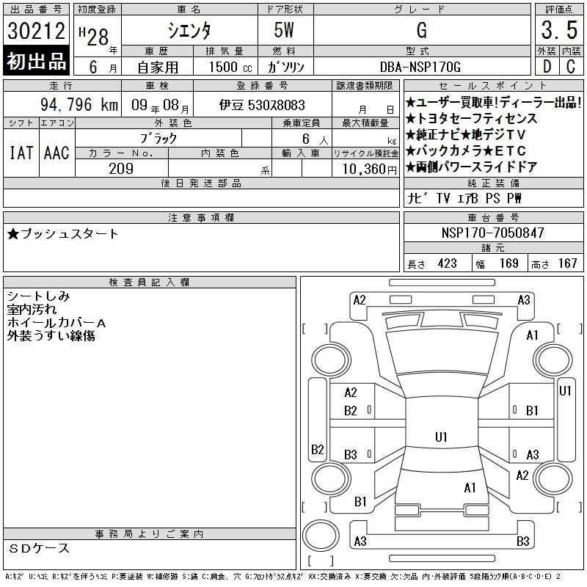Click the B2 left side sill mark
The width and height of the screenshot is (587, 587).
point(318,449)
